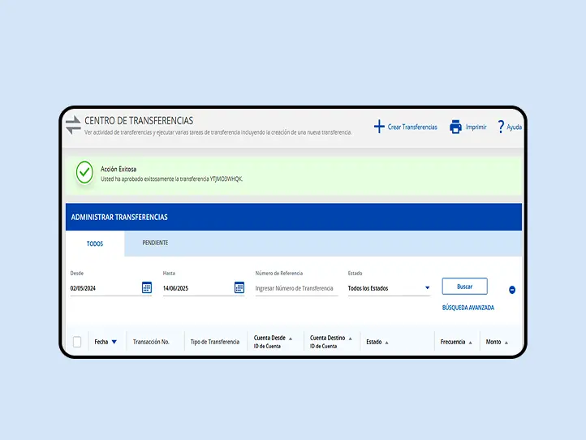The image size is (586, 440).
Task: Click the Buscar button
Action: click(x=464, y=287)
